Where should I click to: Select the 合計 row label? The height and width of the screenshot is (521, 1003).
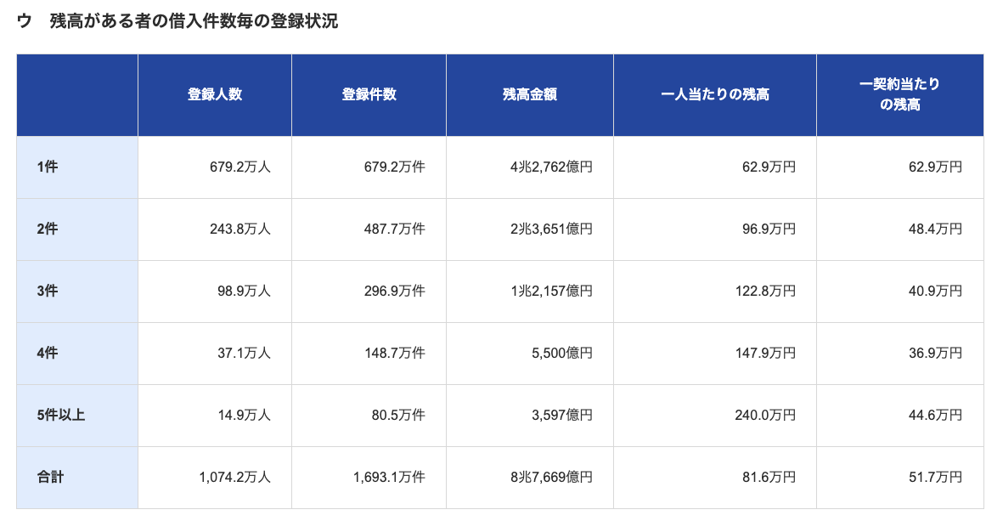[x=77, y=478]
